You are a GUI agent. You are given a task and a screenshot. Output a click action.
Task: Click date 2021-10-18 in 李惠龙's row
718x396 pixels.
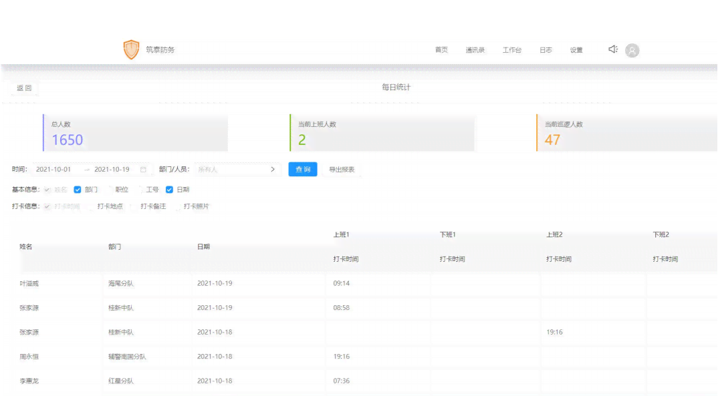(215, 381)
